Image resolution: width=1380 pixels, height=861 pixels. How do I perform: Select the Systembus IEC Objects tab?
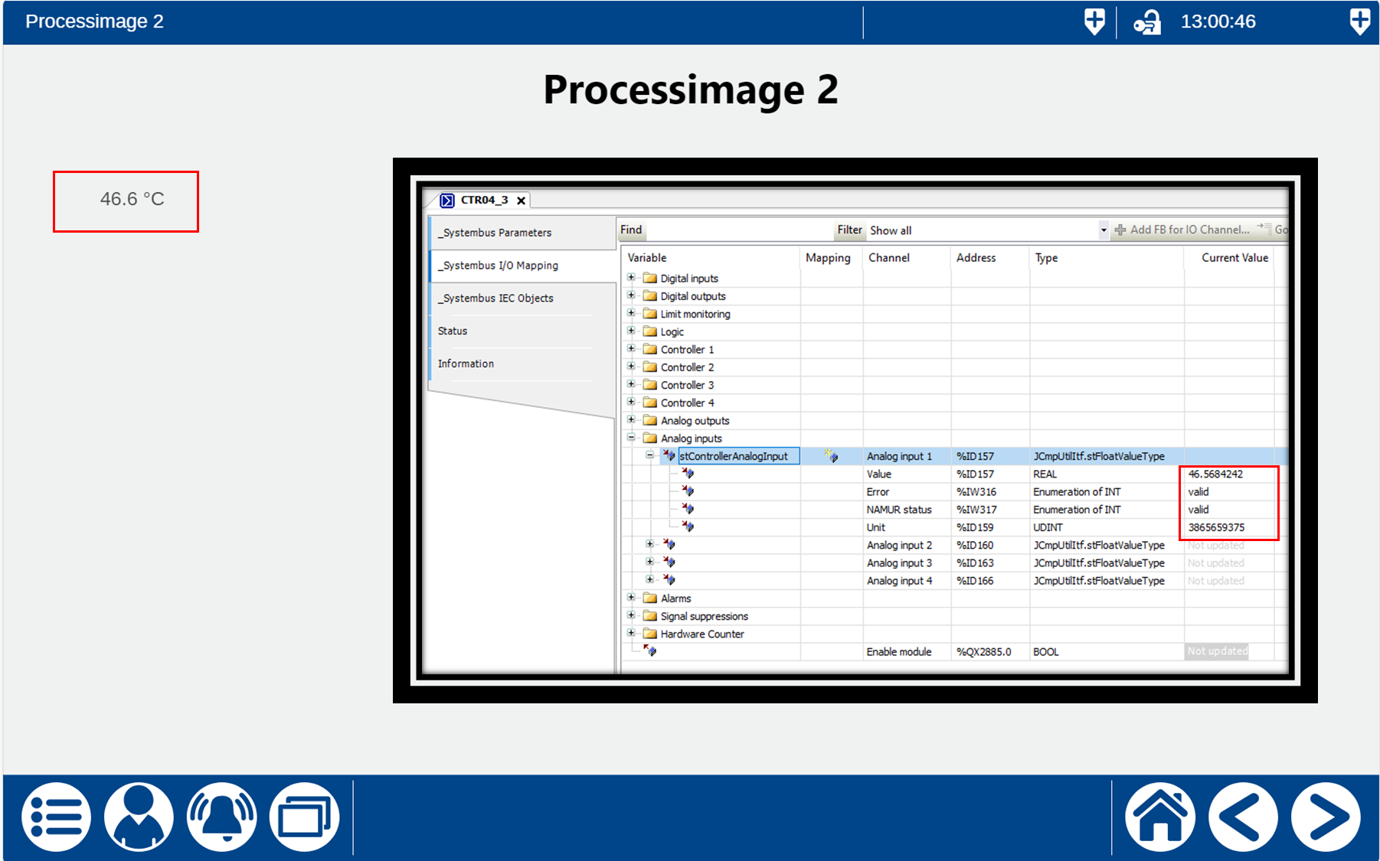click(x=495, y=298)
